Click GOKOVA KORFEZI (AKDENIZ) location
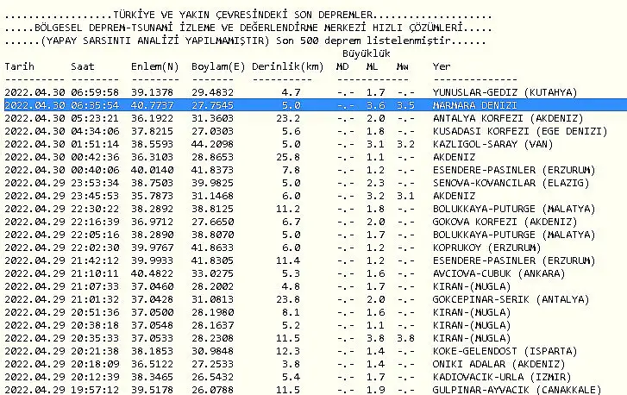627x395 pixels. 505,222
